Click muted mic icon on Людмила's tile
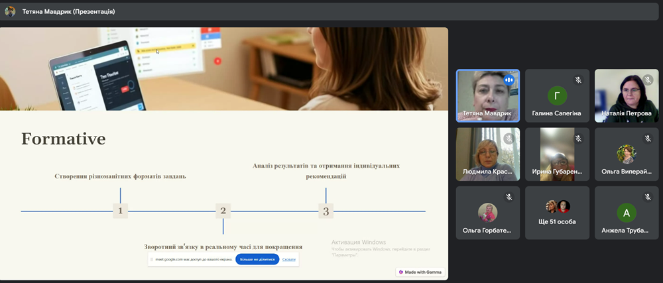 (509, 139)
